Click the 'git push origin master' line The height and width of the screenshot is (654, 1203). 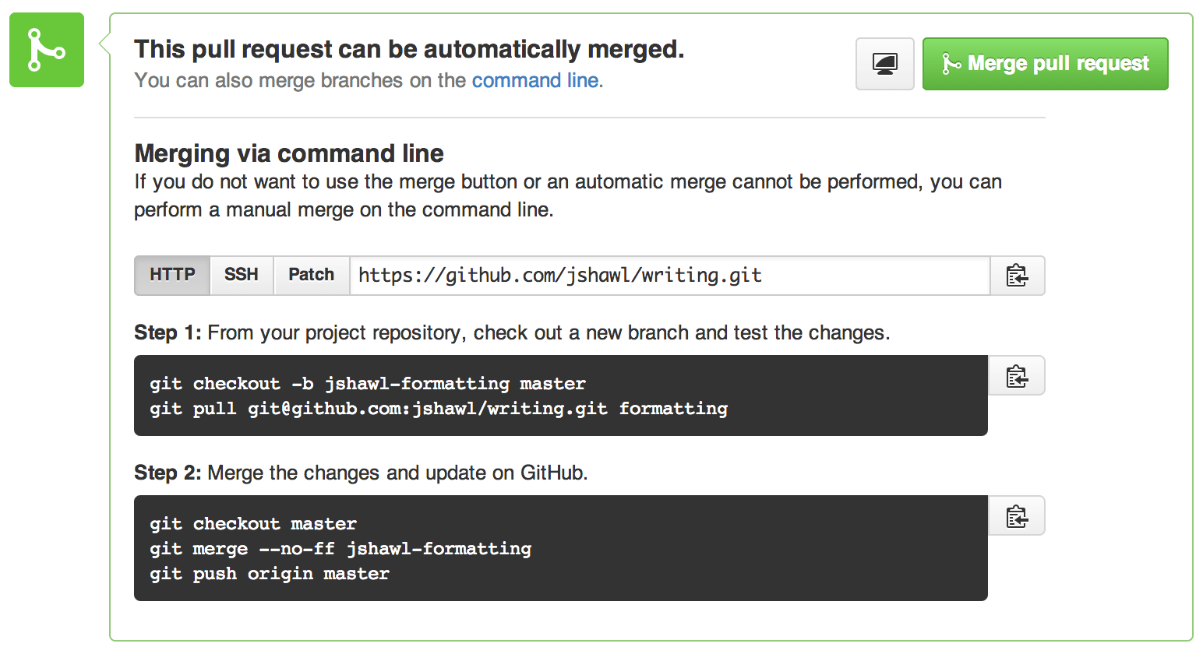tap(270, 574)
